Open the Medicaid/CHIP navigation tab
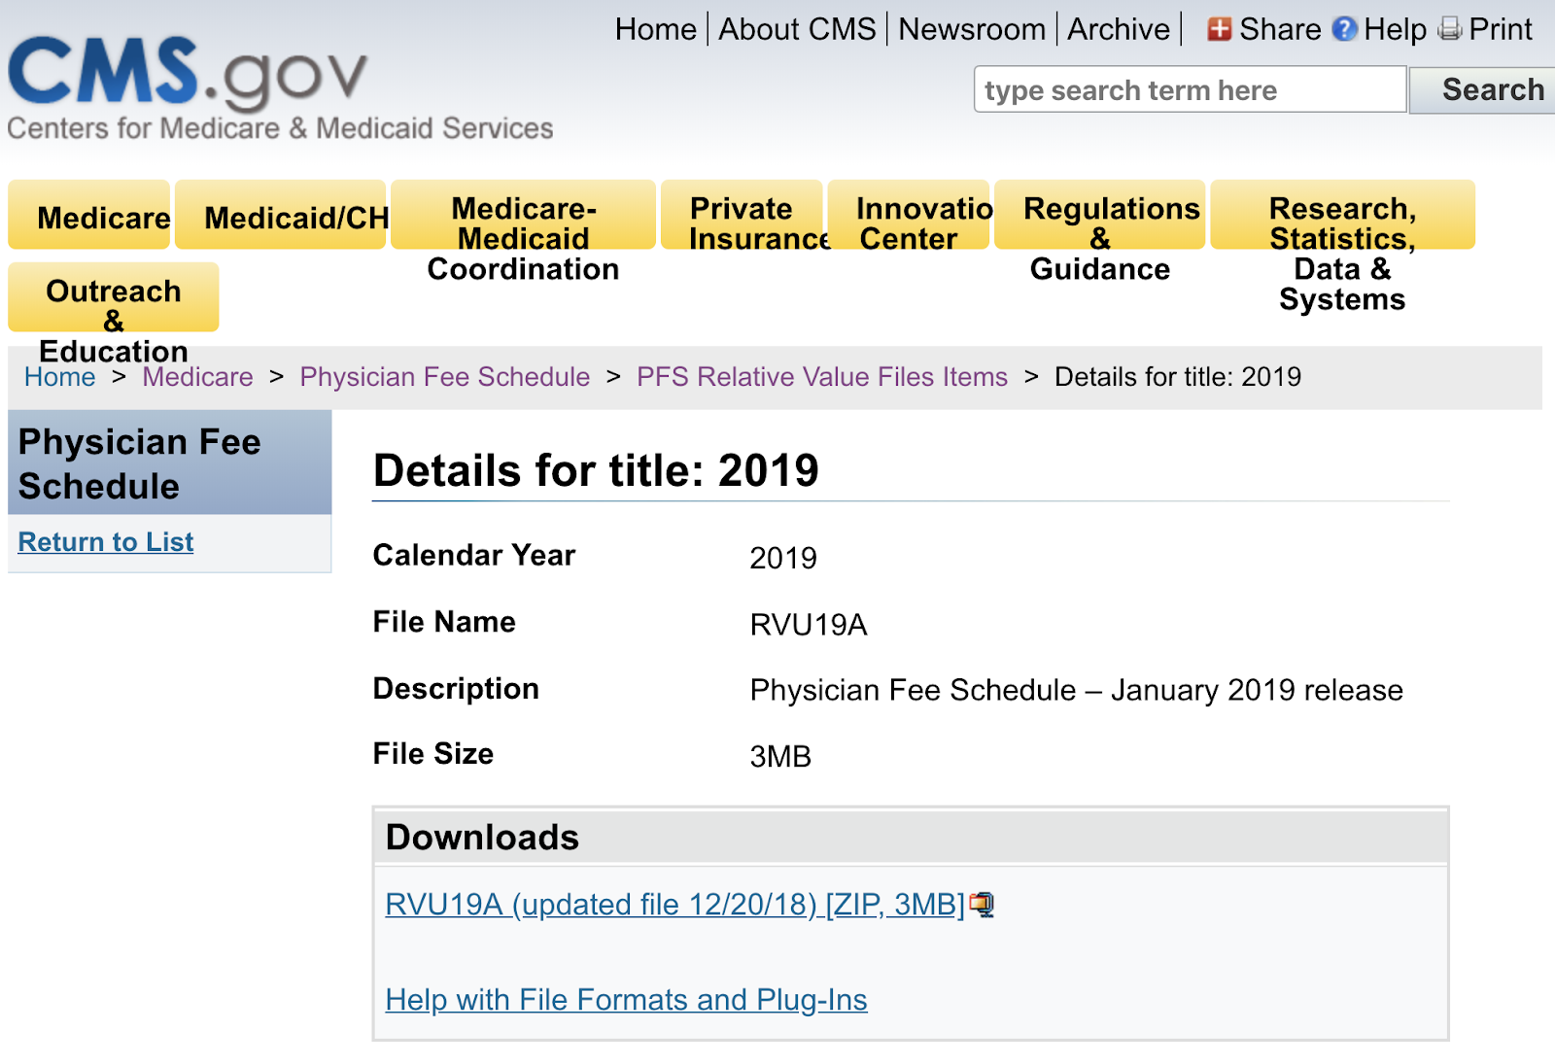The height and width of the screenshot is (1064, 1555). [x=281, y=216]
